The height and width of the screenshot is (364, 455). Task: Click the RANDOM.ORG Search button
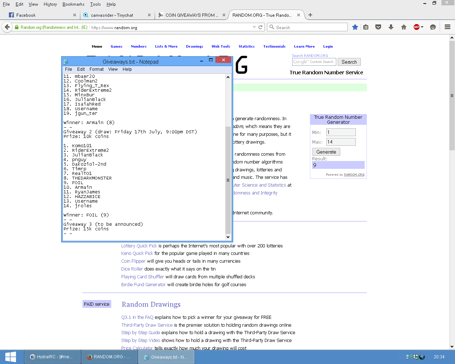349,62
